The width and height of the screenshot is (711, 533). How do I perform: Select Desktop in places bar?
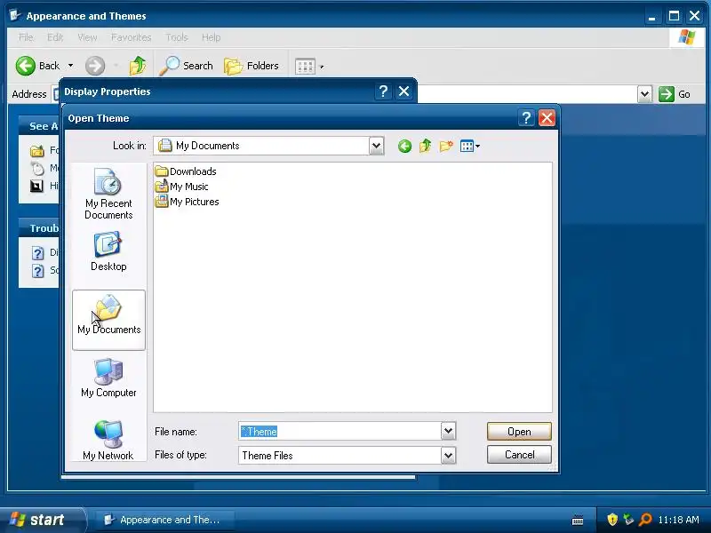tap(108, 252)
